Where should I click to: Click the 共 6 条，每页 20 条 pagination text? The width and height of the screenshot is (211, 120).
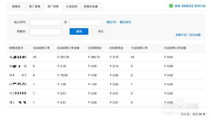pyautogui.click(x=193, y=114)
